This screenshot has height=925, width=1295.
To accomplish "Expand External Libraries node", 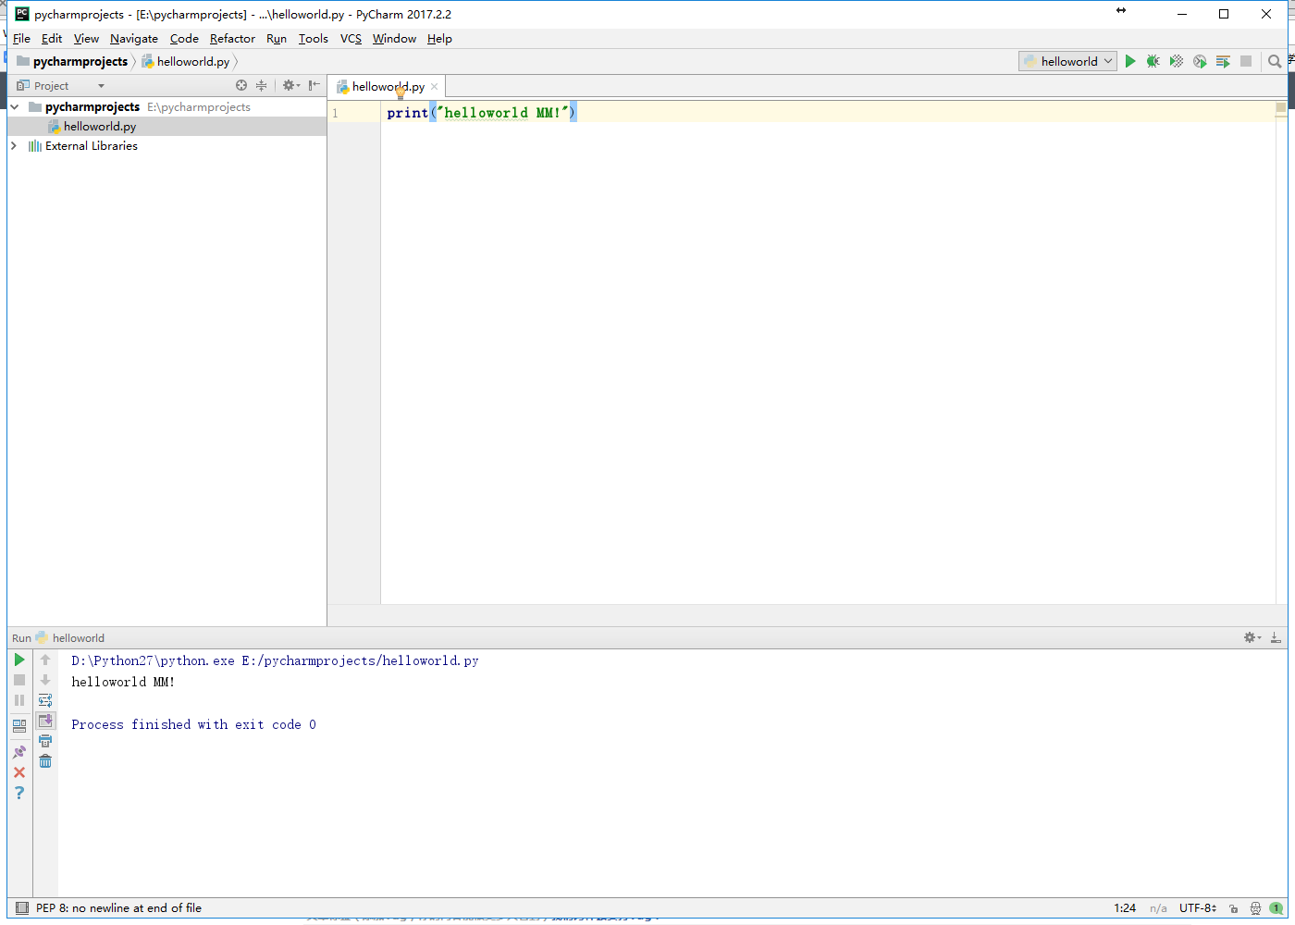I will (x=13, y=146).
